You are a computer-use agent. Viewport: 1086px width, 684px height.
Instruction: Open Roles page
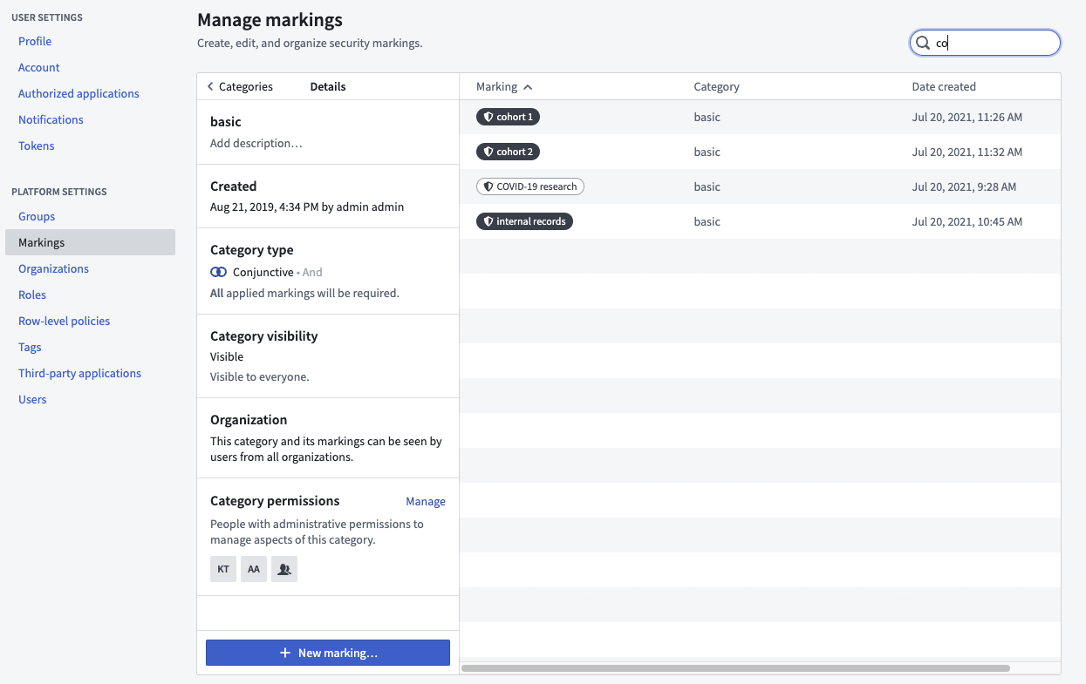coord(32,295)
